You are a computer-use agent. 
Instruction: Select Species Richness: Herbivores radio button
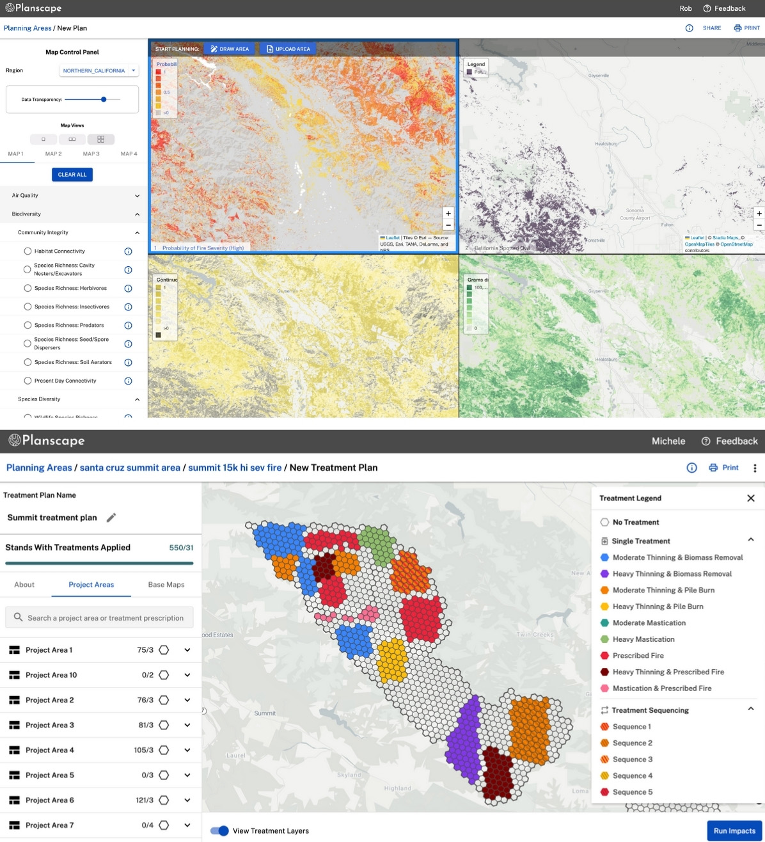28,289
